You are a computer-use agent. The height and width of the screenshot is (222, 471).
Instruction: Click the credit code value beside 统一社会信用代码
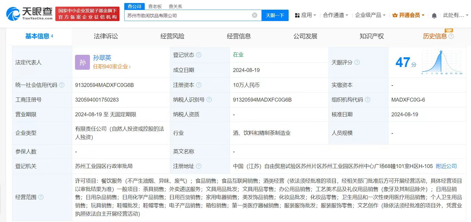point(104,85)
